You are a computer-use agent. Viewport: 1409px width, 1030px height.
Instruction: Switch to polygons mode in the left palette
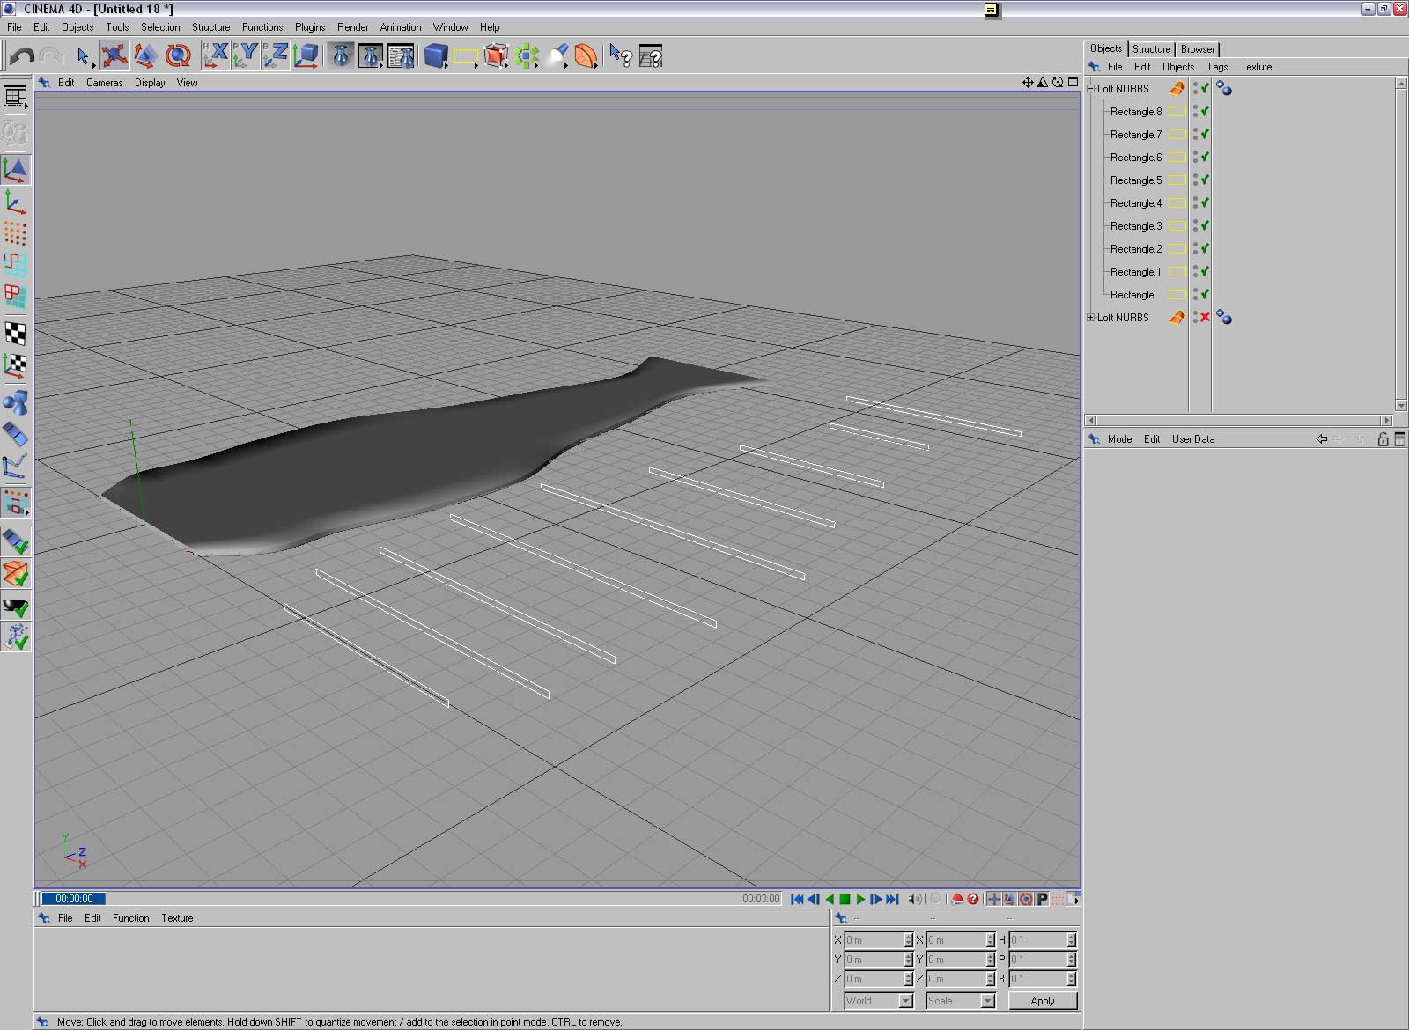[16, 297]
